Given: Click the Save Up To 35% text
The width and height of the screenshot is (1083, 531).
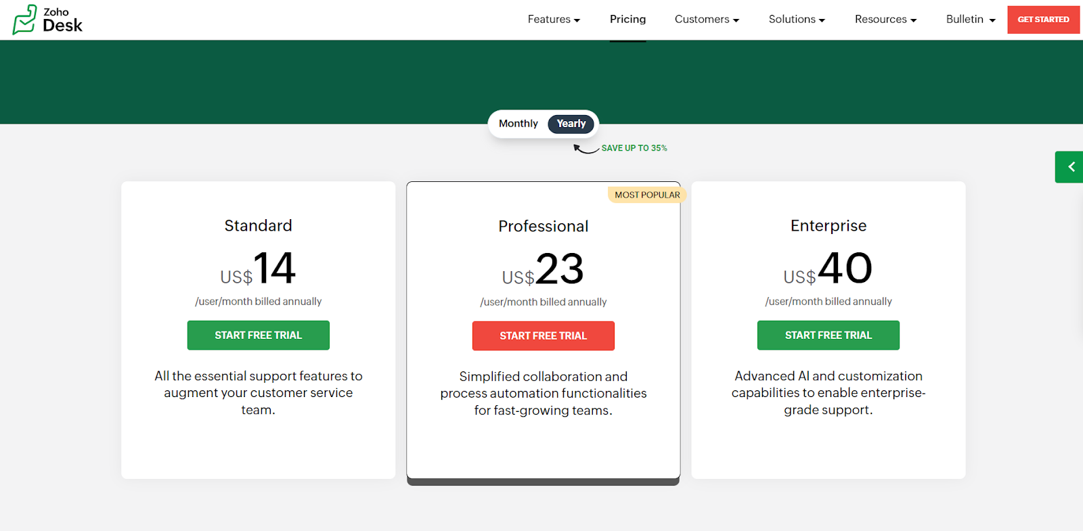Looking at the screenshot, I should [634, 148].
